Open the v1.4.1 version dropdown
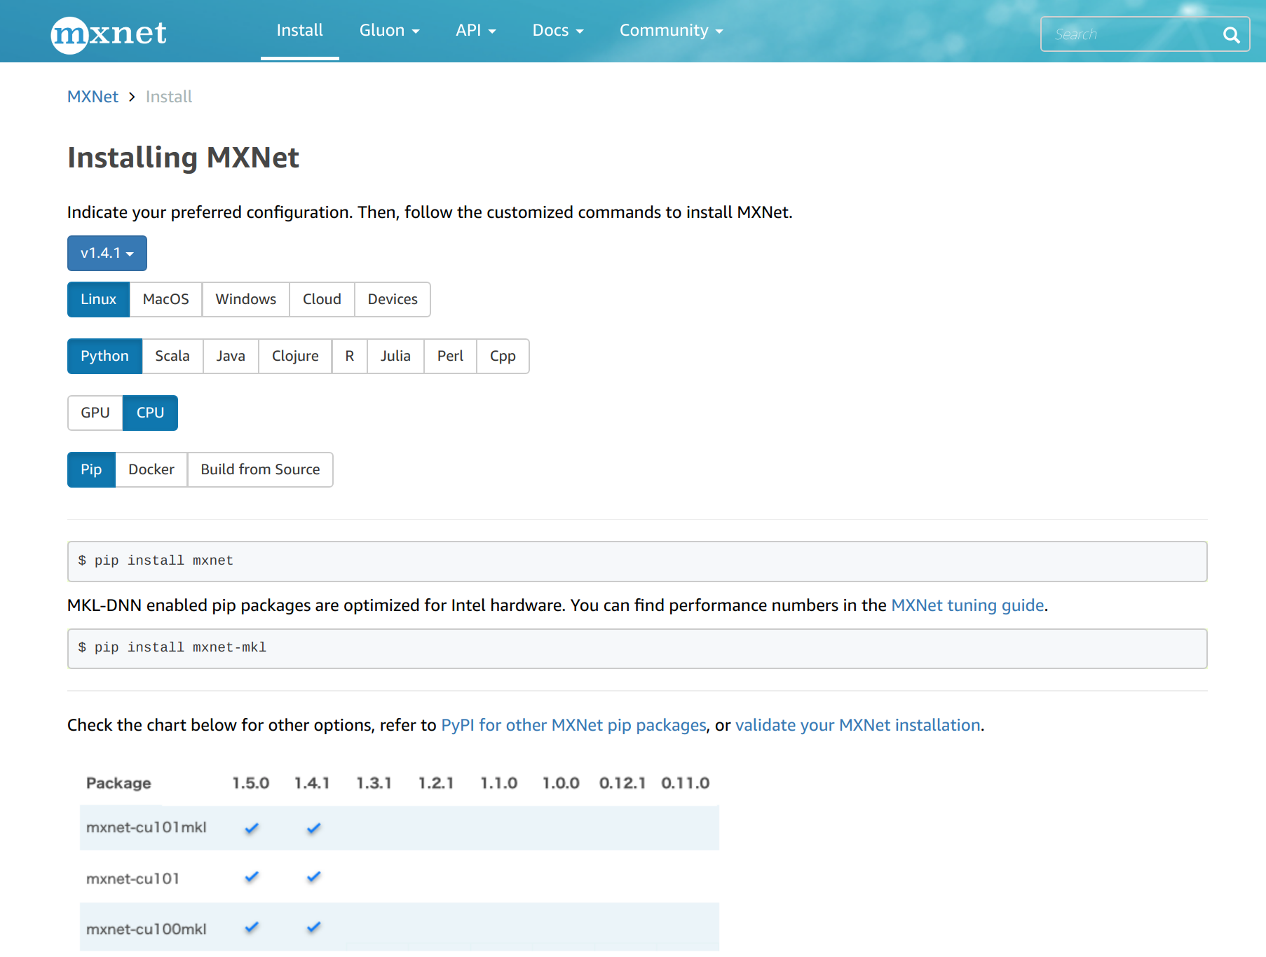This screenshot has height=957, width=1266. coord(107,253)
